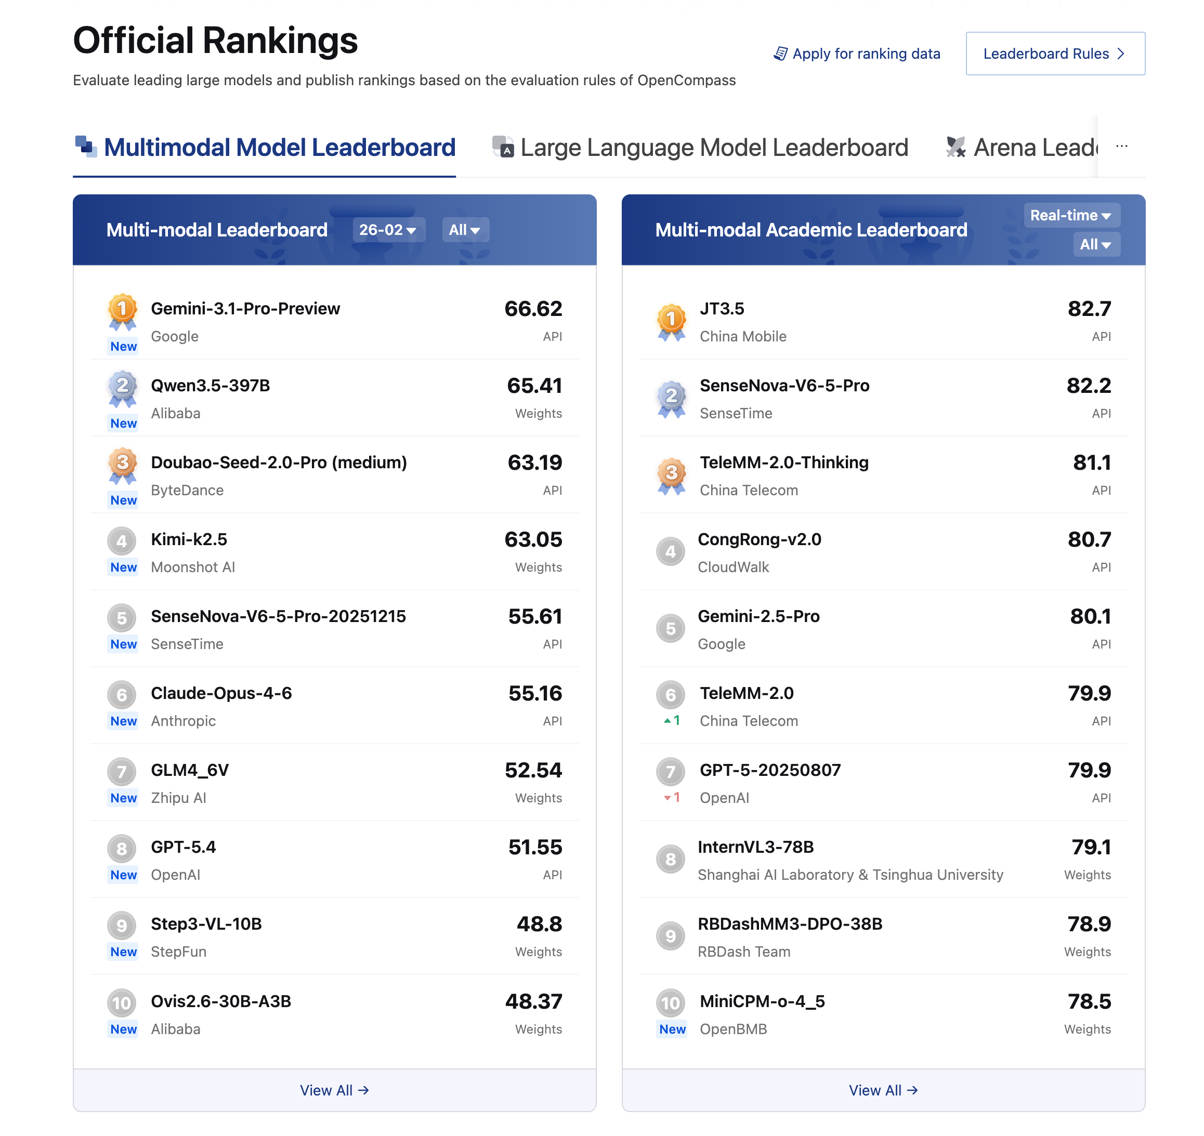Click the New badge on Claude-Opus-4-6
Screen dimensions: 1204x1136
pyautogui.click(x=123, y=721)
